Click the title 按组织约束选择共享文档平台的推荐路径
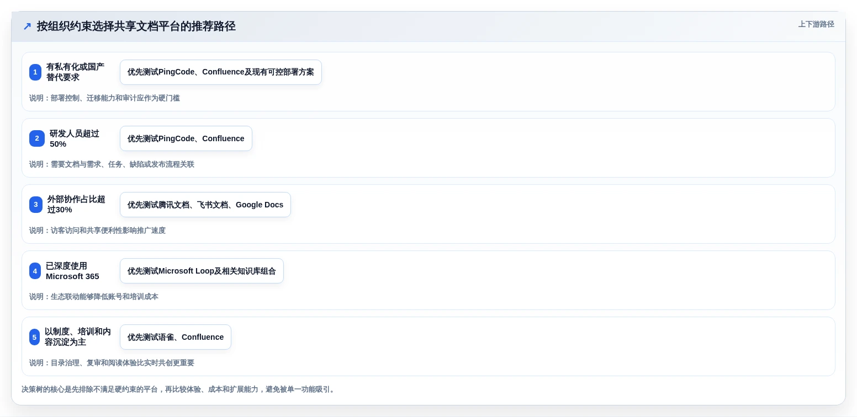 [136, 26]
